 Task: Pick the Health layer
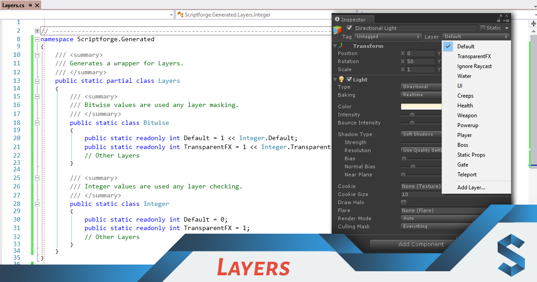click(x=476, y=106)
